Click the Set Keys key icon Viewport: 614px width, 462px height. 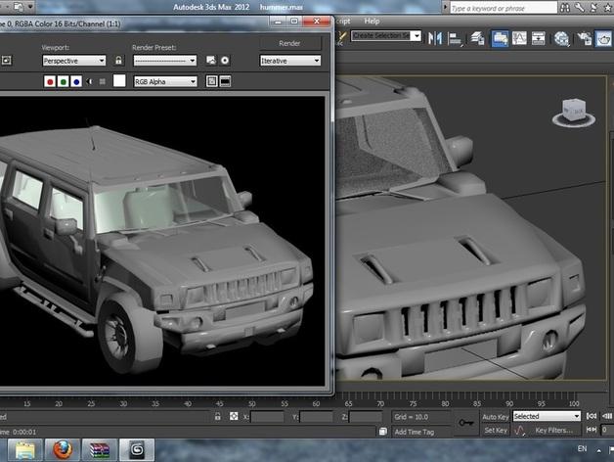pos(466,423)
